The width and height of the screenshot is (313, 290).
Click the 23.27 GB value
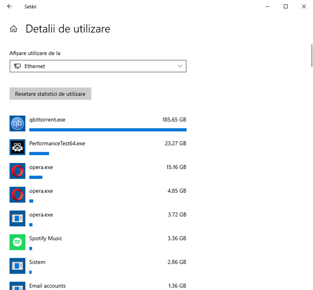(175, 144)
